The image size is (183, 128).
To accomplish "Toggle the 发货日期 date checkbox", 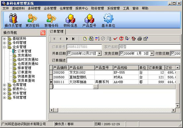I will [x=121, y=53].
